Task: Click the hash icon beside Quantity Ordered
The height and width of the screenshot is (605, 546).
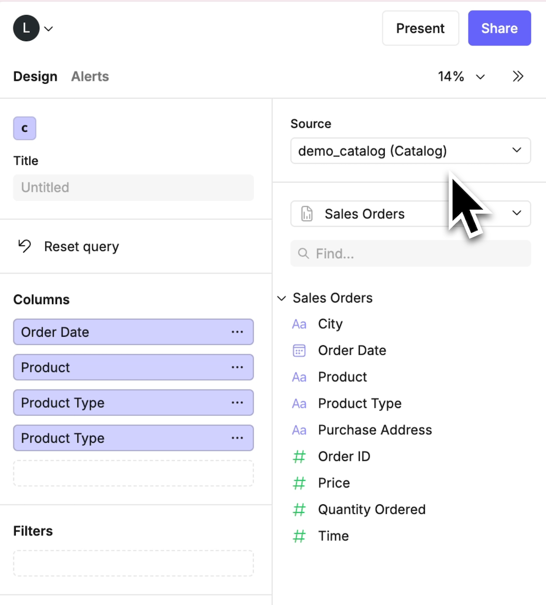Action: (299, 510)
